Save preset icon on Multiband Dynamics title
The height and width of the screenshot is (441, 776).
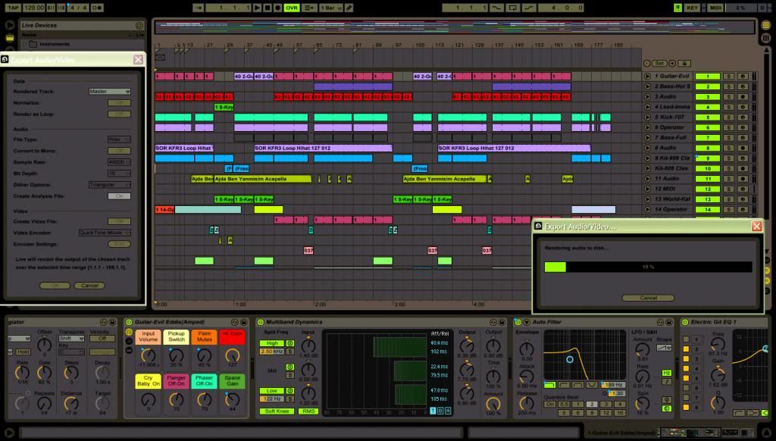pos(502,322)
